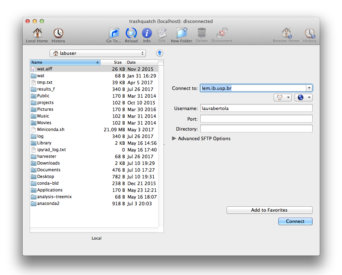Select the results_f folder
The width and height of the screenshot is (342, 275).
pyautogui.click(x=94, y=89)
